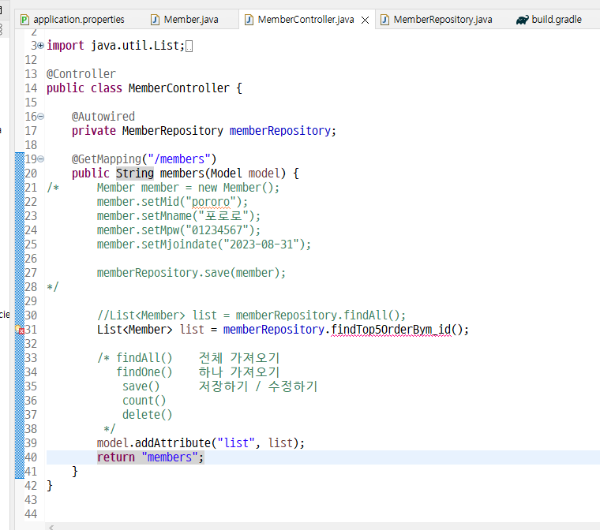The height and width of the screenshot is (530, 600).
Task: Click the Gradle elephant icon on build.gradle tab
Action: [523, 20]
